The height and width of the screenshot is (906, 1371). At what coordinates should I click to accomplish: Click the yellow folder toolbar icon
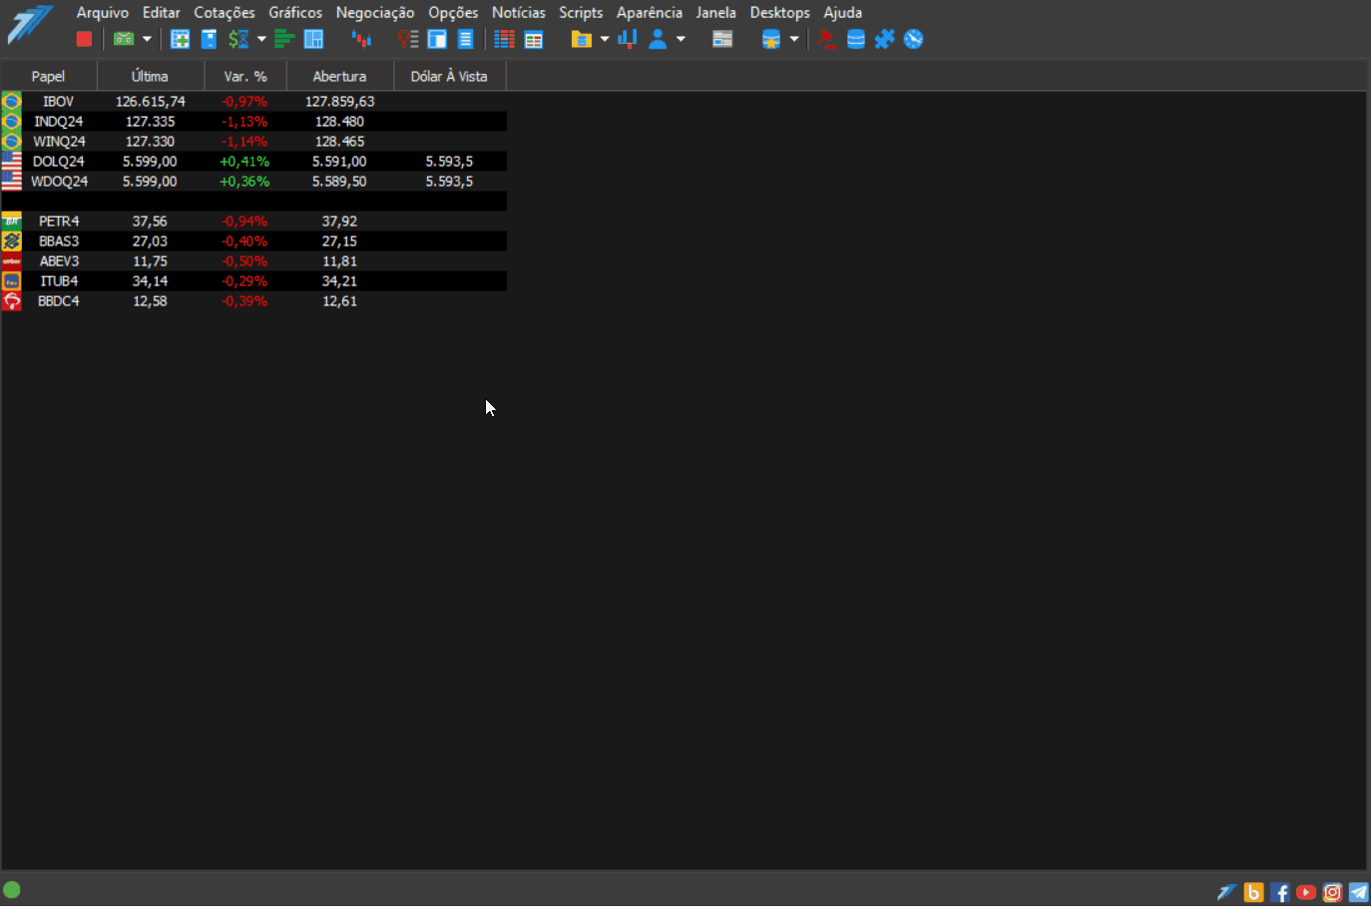pos(582,39)
